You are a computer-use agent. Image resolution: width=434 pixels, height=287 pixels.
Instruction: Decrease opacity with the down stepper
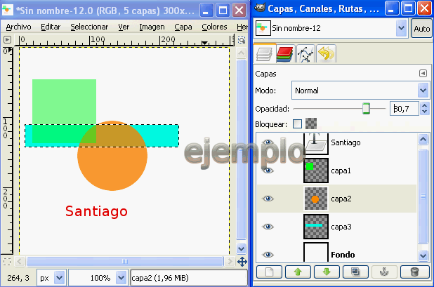[x=425, y=112]
